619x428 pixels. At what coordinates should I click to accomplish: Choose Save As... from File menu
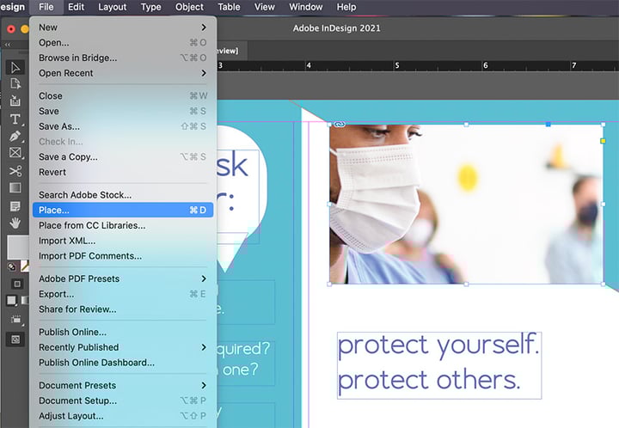click(123, 126)
